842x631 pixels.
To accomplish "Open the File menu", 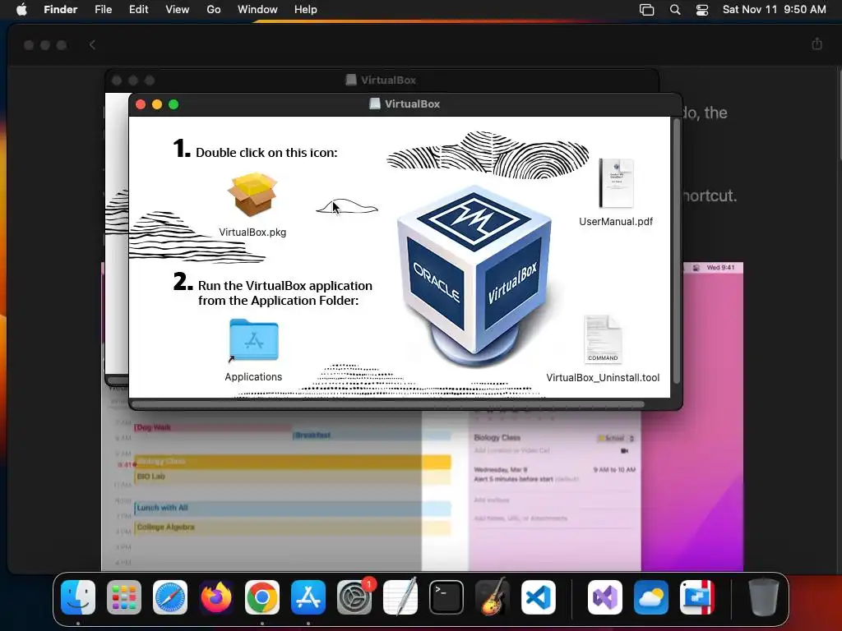I will [x=103, y=9].
